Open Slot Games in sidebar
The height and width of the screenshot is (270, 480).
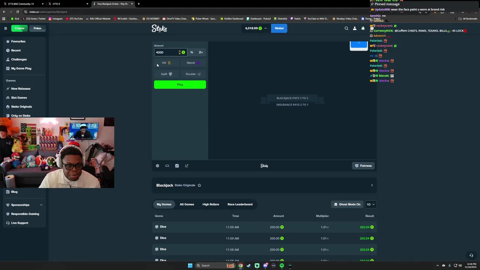(24, 97)
